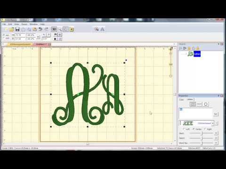
Task: Click the third yellow Objects panel icon
Action: [x=189, y=48]
